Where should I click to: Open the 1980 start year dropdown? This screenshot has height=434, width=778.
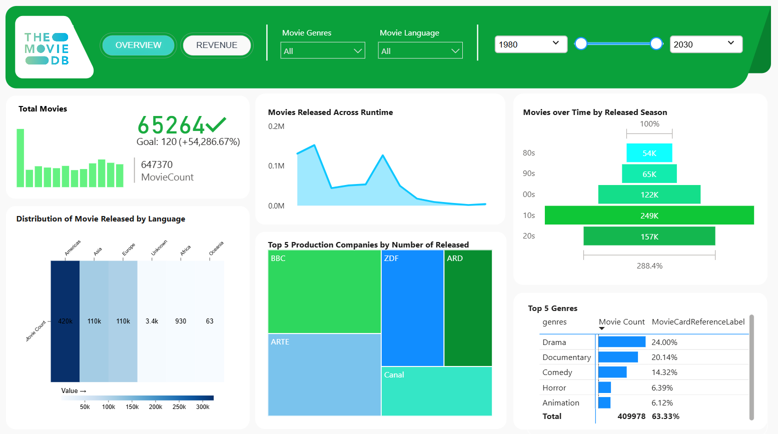(x=531, y=44)
